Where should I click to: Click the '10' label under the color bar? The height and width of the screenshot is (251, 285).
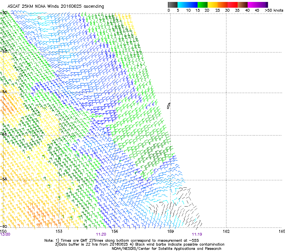[x=188, y=10]
